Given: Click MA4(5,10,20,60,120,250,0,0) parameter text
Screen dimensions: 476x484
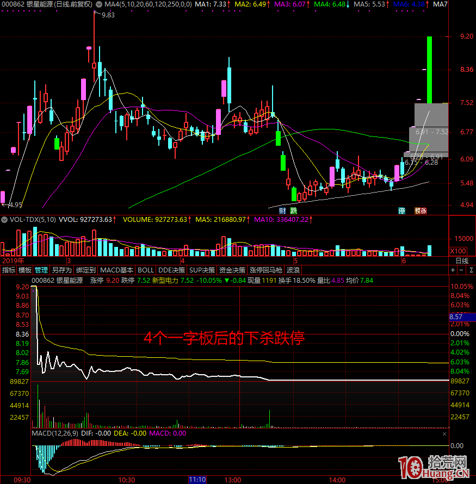Looking at the screenshot, I should 148,4.
